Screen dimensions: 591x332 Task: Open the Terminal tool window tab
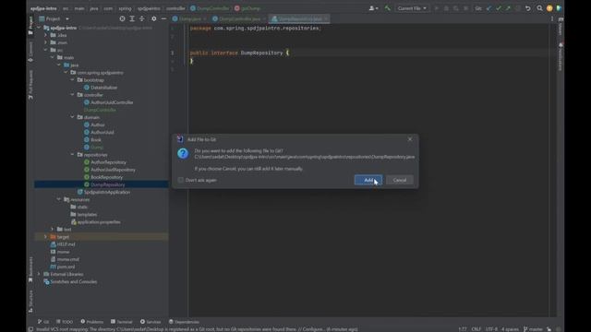[121, 322]
